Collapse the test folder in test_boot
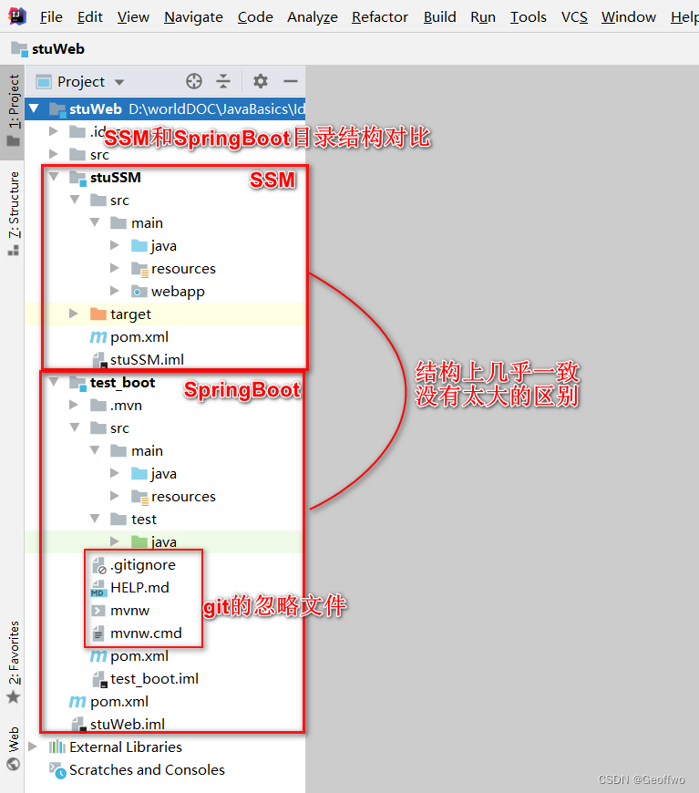Viewport: 699px width, 793px height. pyautogui.click(x=95, y=519)
